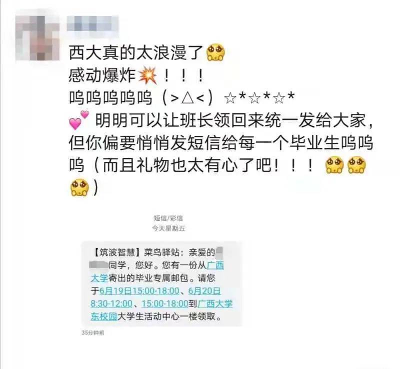Tap the 大学 link before 寄出的毕业专属邮包
This screenshot has width=400, height=369.
click(99, 278)
